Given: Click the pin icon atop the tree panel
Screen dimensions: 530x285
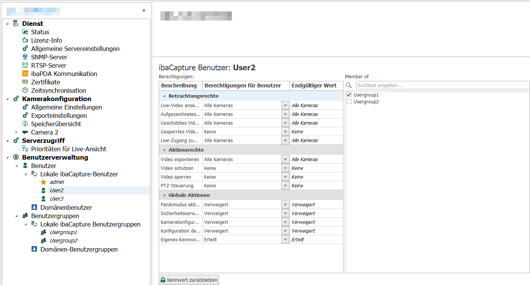Looking at the screenshot, I should [144, 11].
